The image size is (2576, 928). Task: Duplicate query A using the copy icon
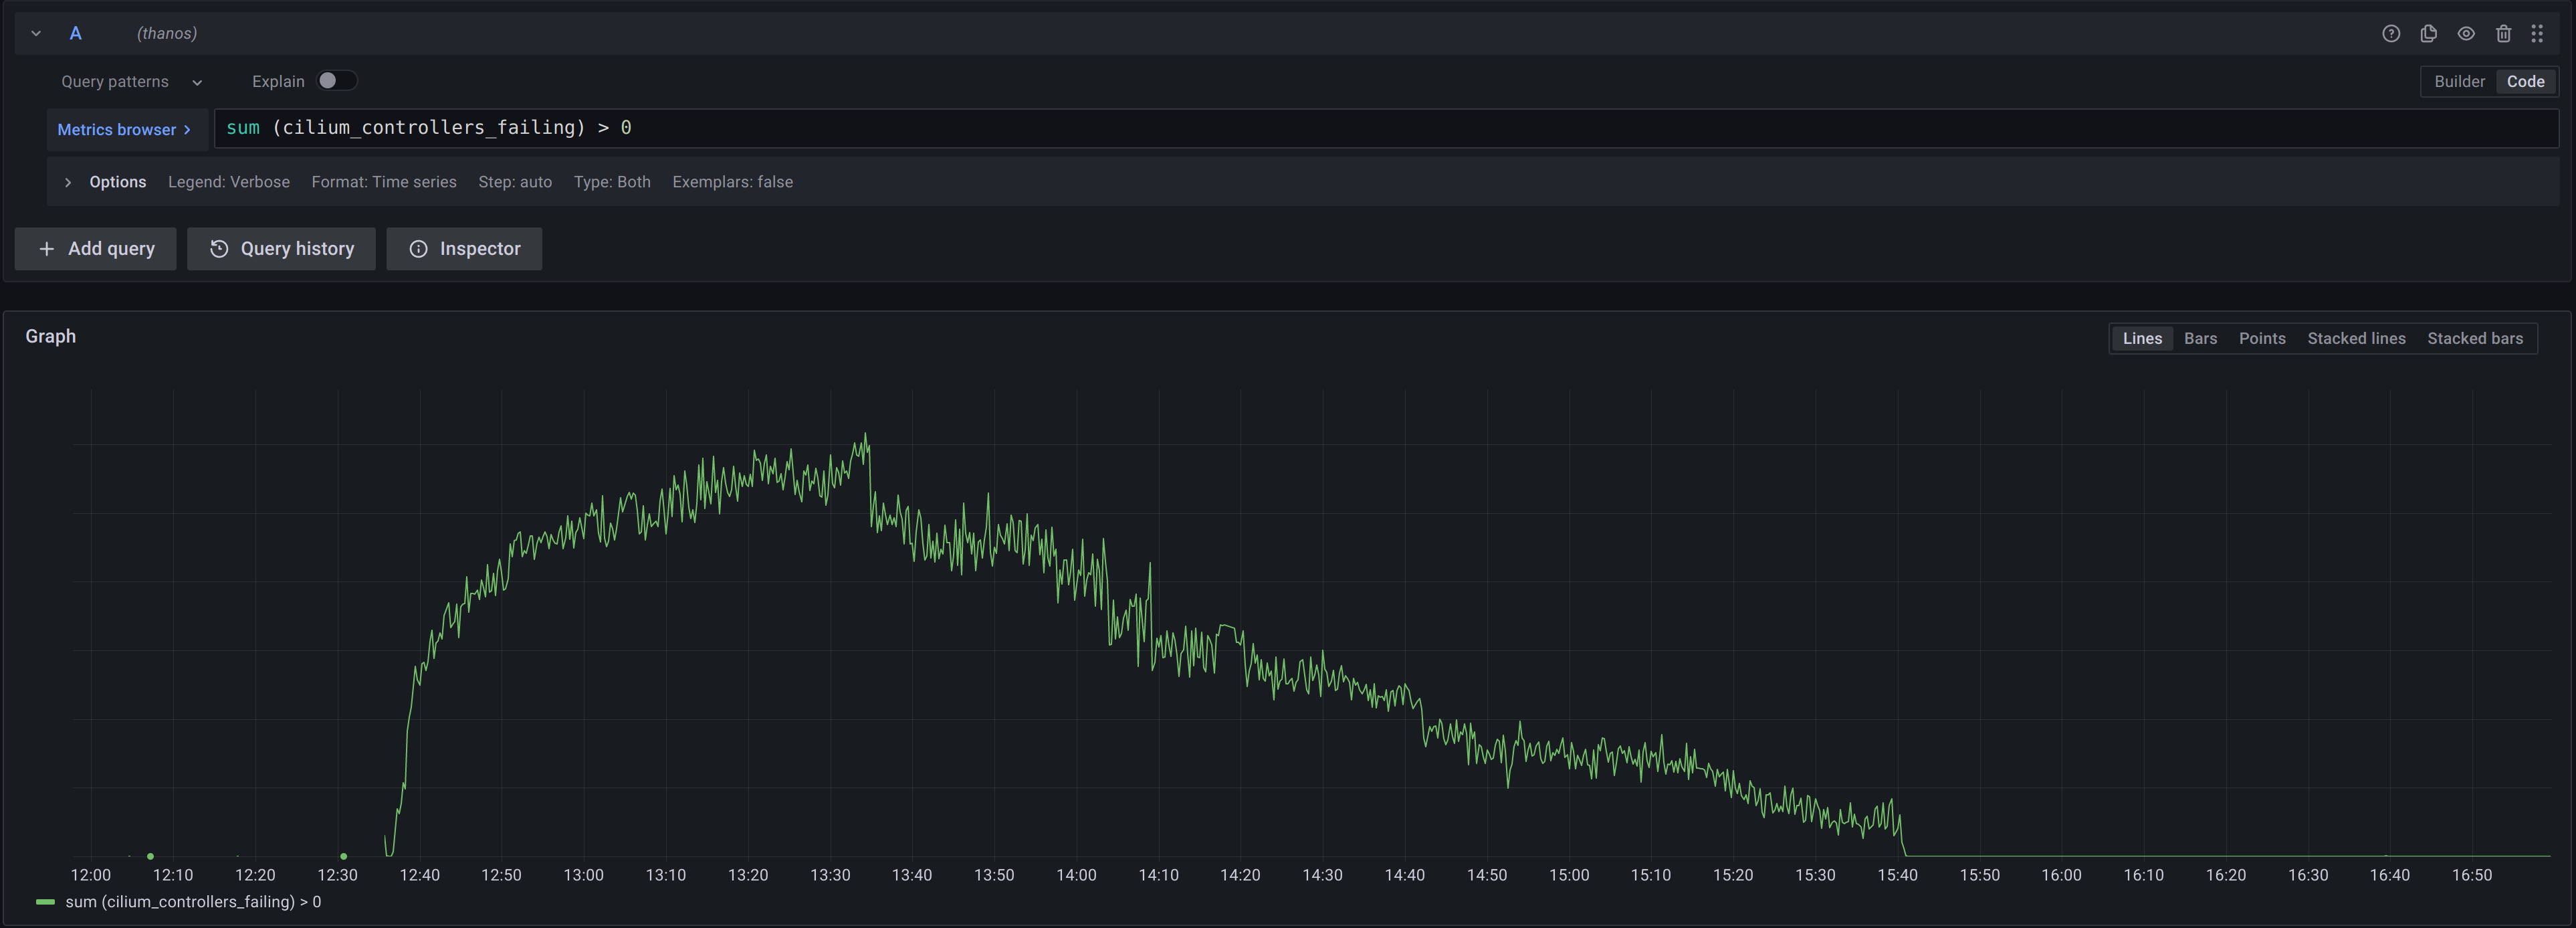click(2428, 33)
